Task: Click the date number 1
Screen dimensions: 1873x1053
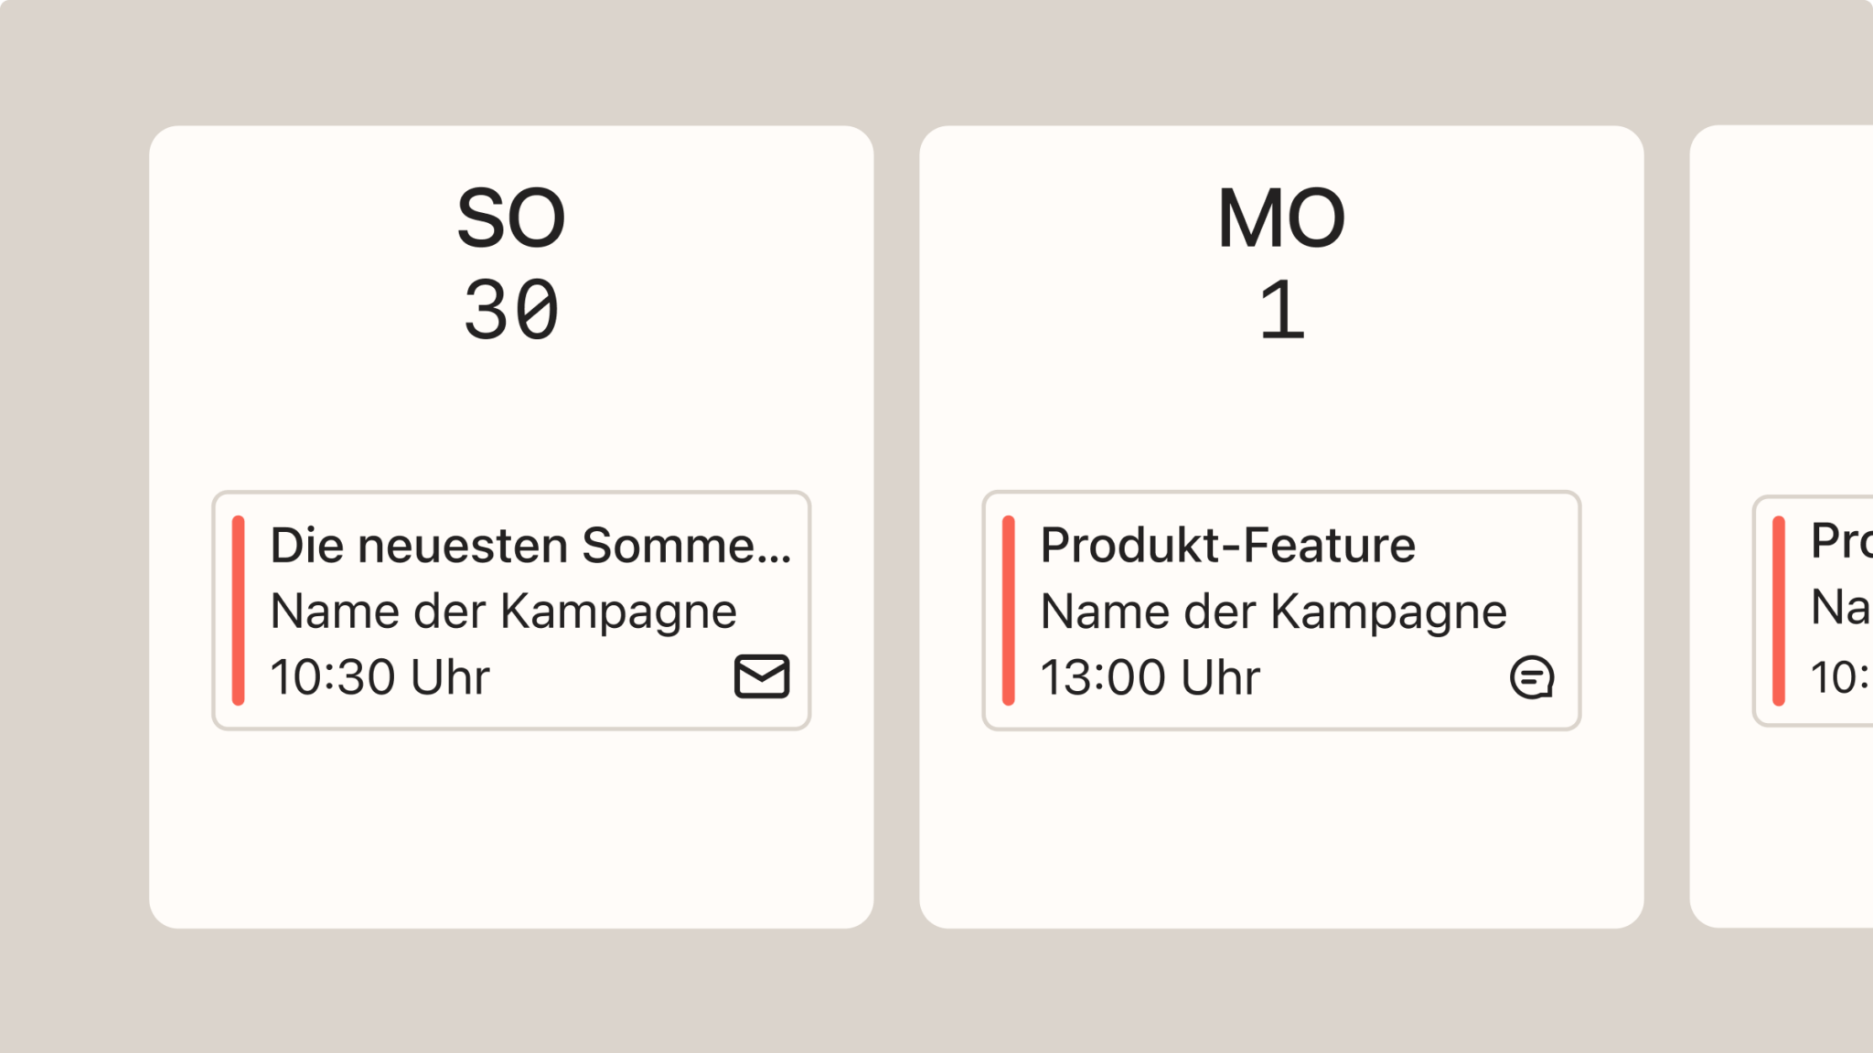Action: [1281, 311]
